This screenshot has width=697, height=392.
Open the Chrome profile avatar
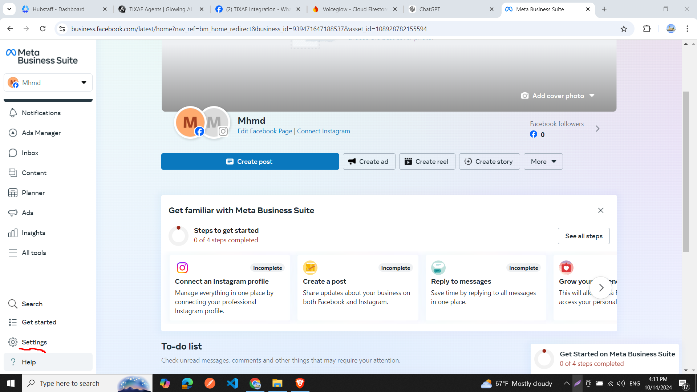coord(671,29)
